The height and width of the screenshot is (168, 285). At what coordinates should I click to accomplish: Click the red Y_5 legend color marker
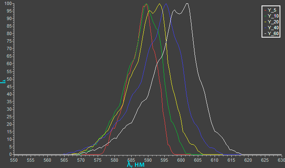tap(265, 10)
